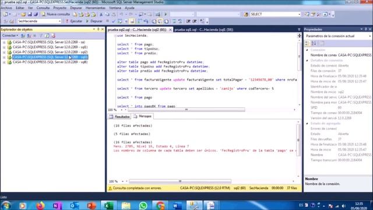Screen dimensions: 373x210
Task: Increase indent of selected code
Action: click(194, 21)
